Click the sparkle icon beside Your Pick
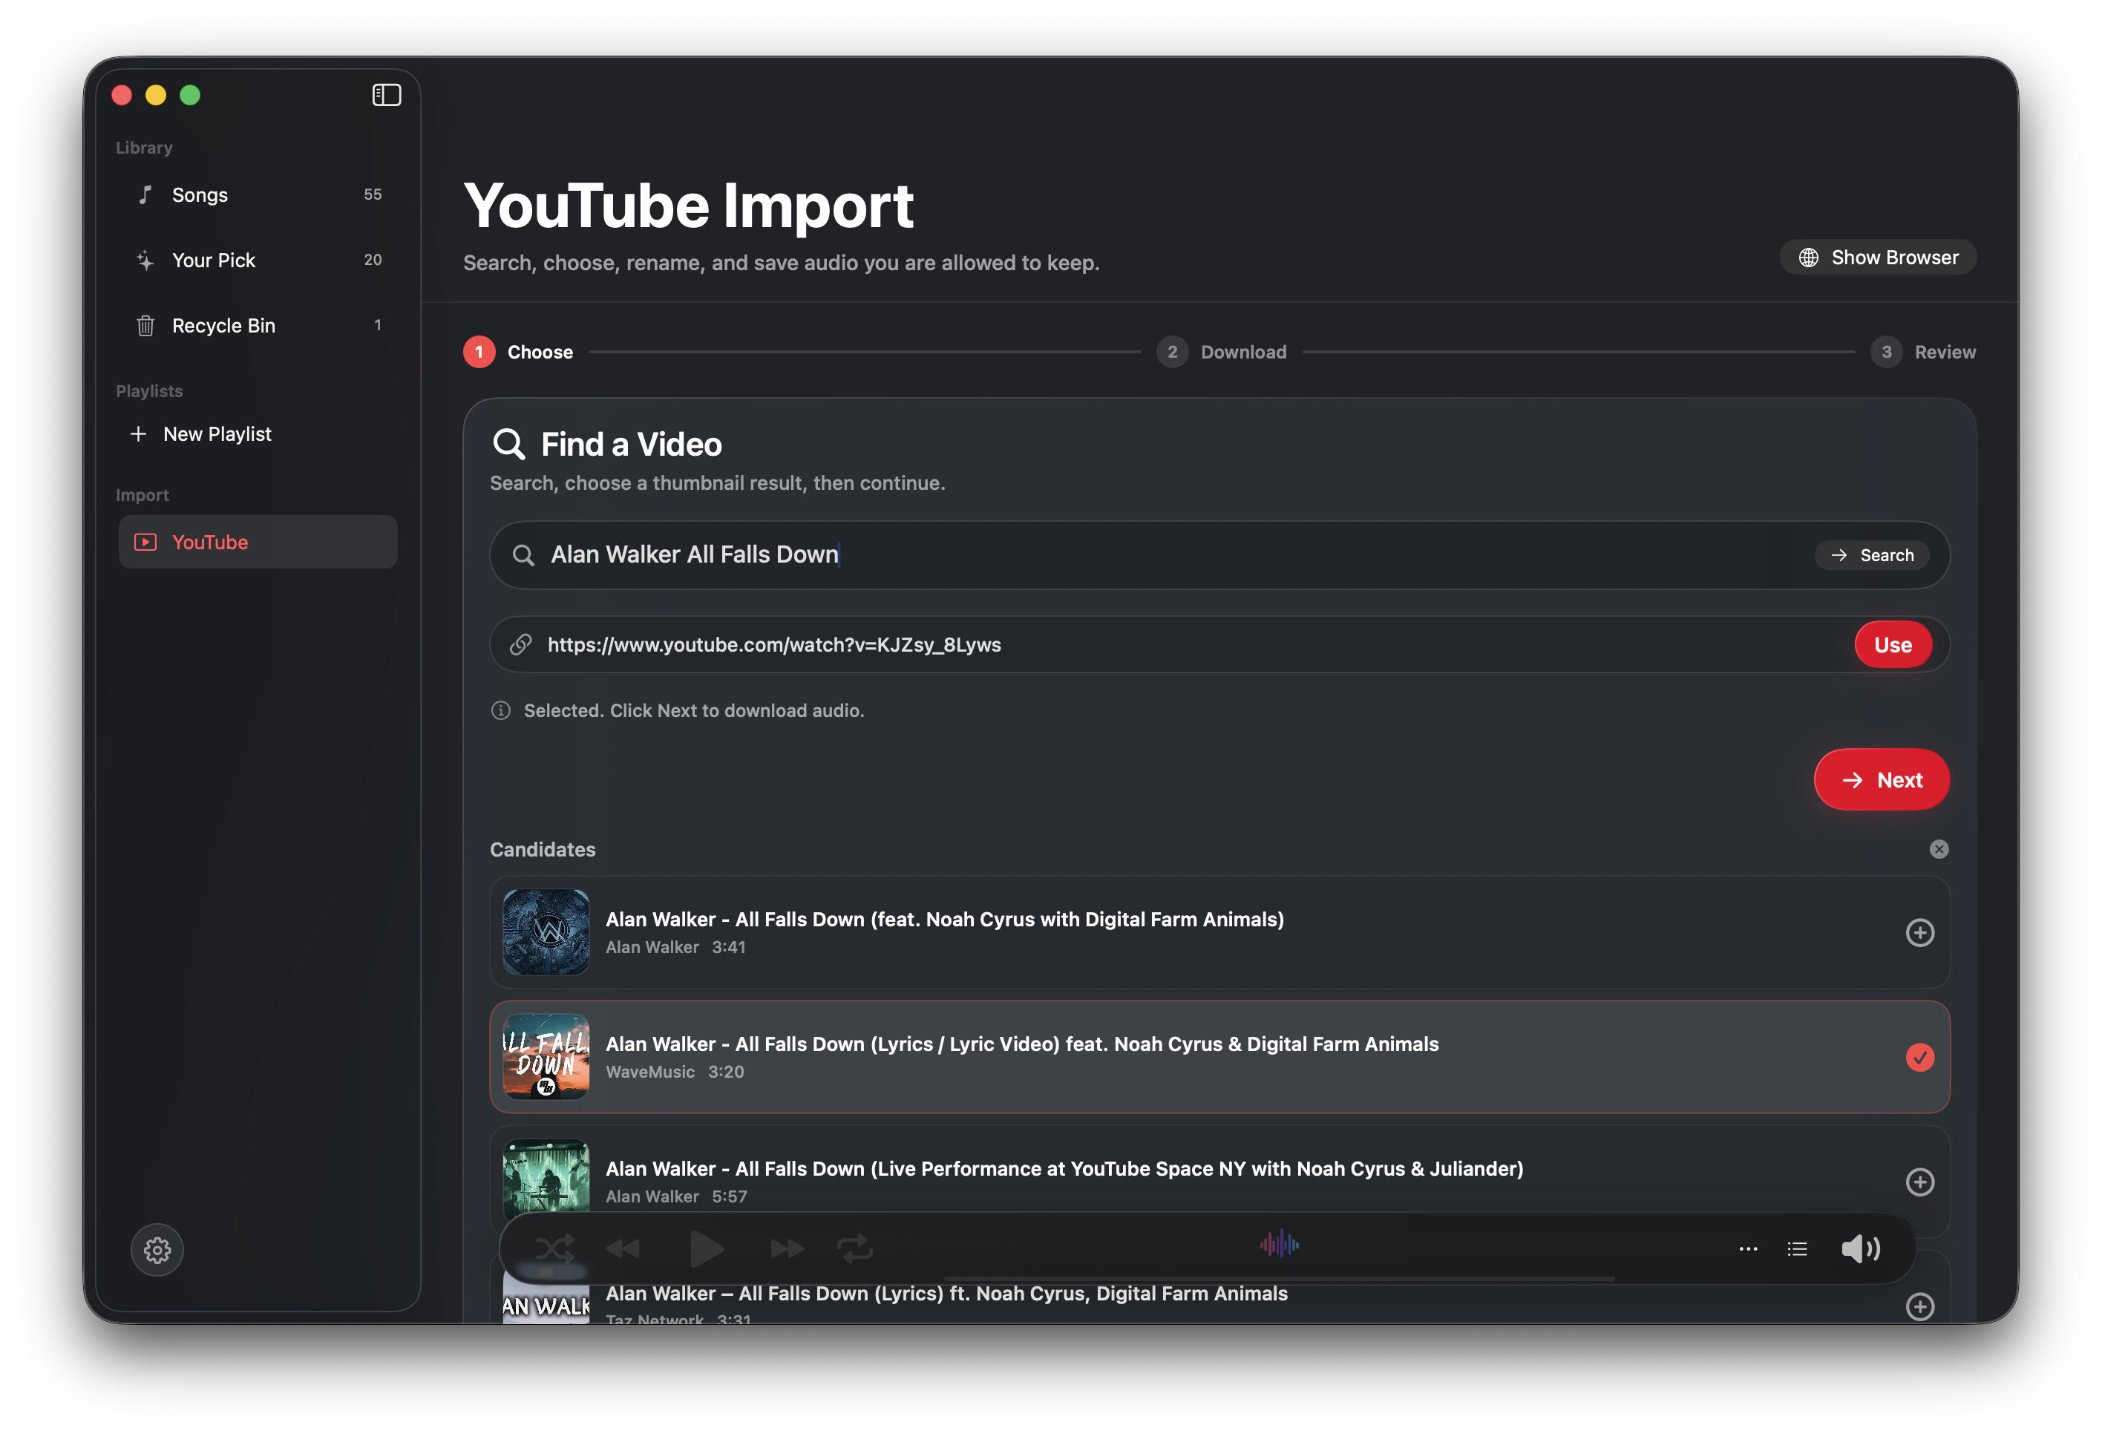The image size is (2102, 1434). click(145, 261)
